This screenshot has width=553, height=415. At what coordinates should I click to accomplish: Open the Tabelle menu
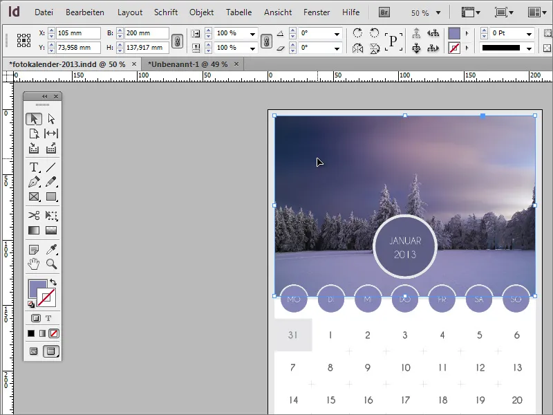pos(238,12)
